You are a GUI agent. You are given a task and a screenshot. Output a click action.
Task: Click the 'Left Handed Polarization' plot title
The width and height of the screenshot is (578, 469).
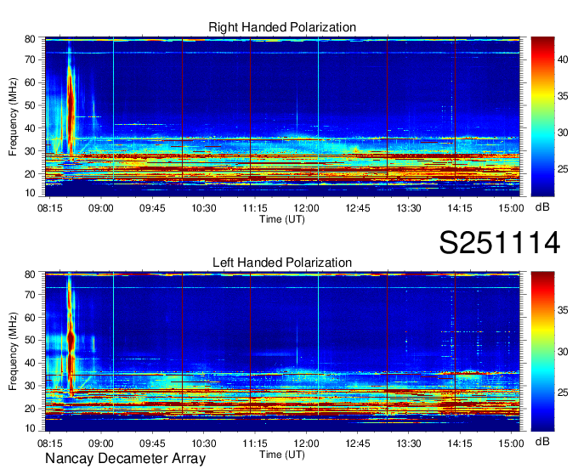click(x=282, y=263)
